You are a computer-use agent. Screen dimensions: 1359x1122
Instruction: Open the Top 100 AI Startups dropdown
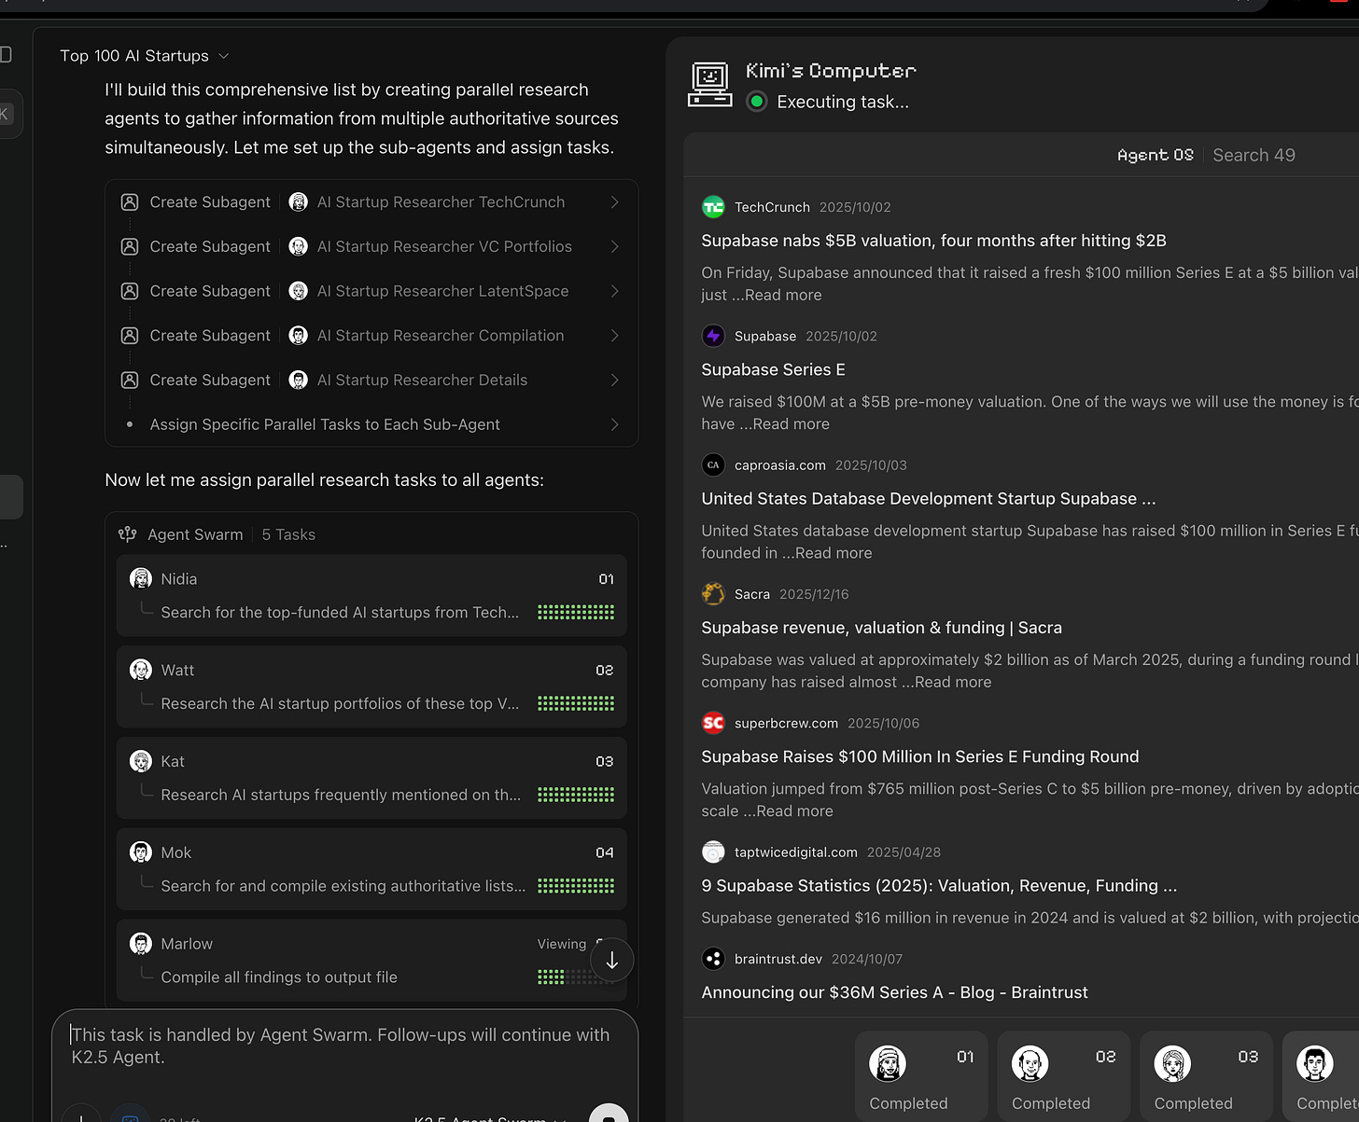tap(145, 56)
